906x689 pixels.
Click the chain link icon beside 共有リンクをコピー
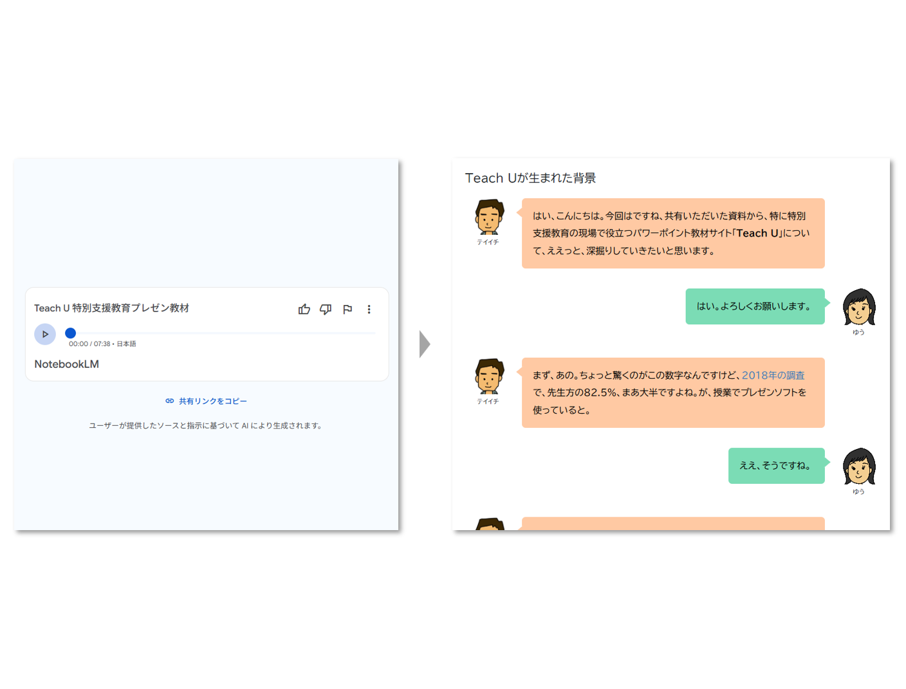pyautogui.click(x=170, y=401)
